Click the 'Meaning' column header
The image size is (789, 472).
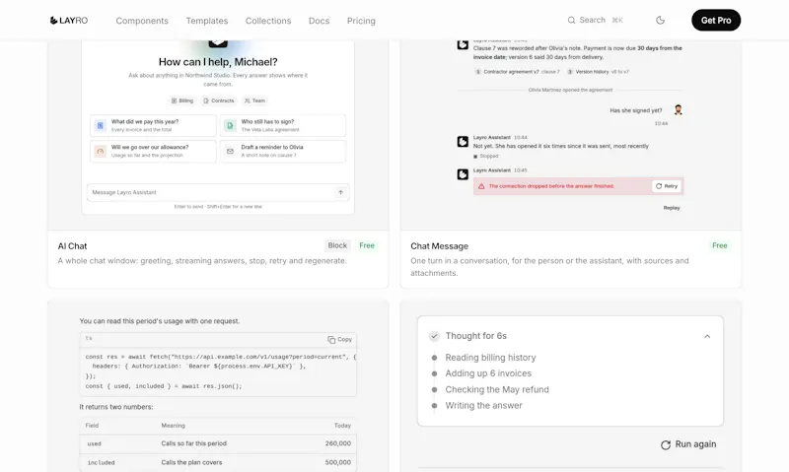tap(173, 426)
